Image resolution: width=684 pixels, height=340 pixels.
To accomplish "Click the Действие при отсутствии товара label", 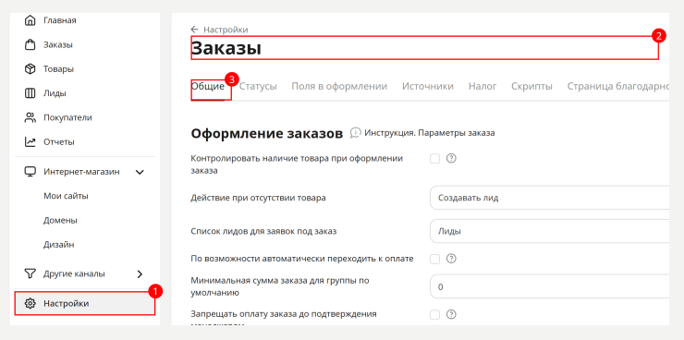I will [258, 198].
